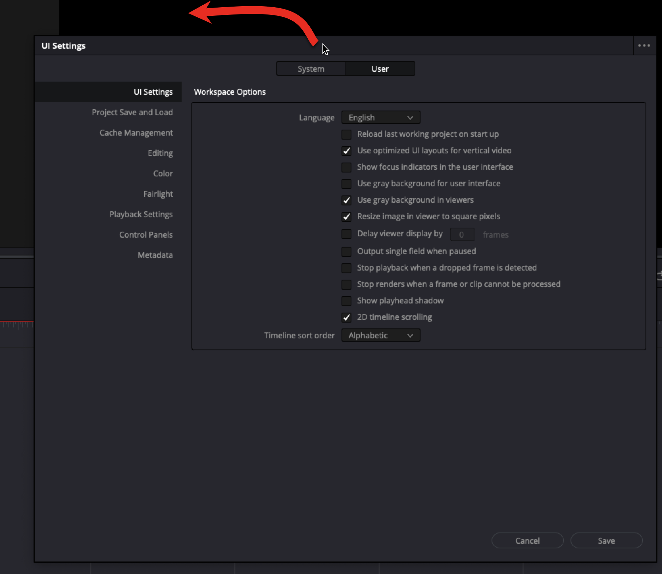
Task: Select Cache Management in sidebar
Action: point(136,133)
